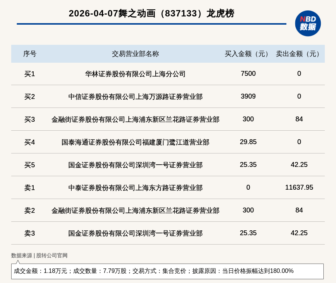The width and height of the screenshot is (336, 283).
Task: Click 华林证券股份有限公司上海分公司 entry
Action: 135,74
